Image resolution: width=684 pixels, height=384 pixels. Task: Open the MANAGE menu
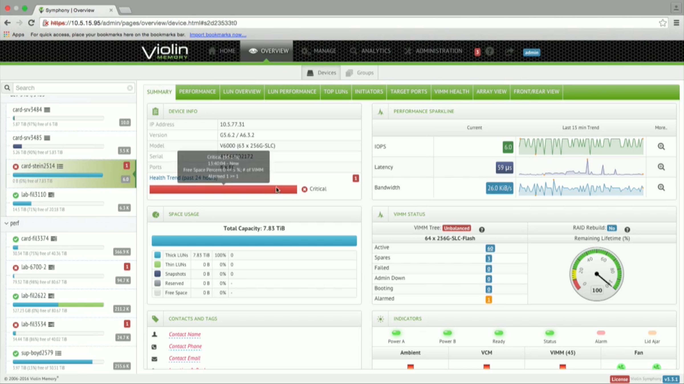[319, 51]
